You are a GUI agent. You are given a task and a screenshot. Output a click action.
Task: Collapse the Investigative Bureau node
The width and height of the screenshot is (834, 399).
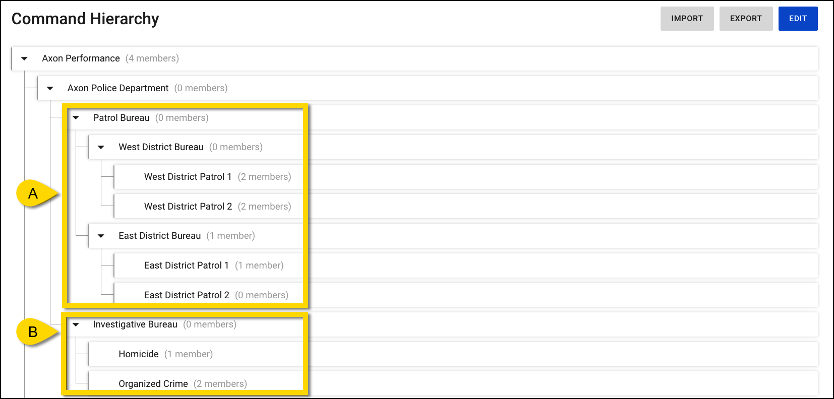76,324
